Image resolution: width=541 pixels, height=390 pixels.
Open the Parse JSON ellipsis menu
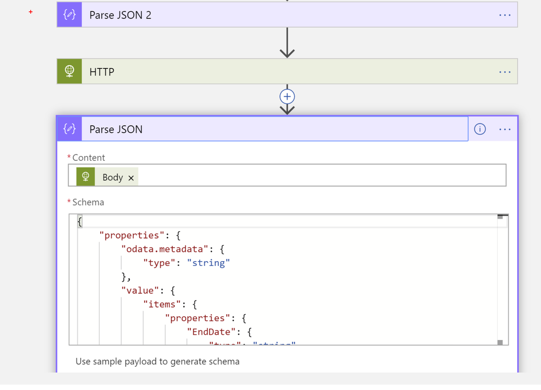coord(505,129)
